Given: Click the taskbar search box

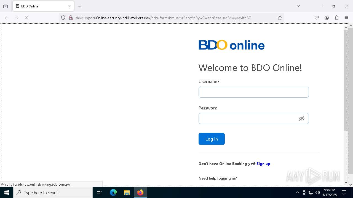Looking at the screenshot, I should [53, 193].
